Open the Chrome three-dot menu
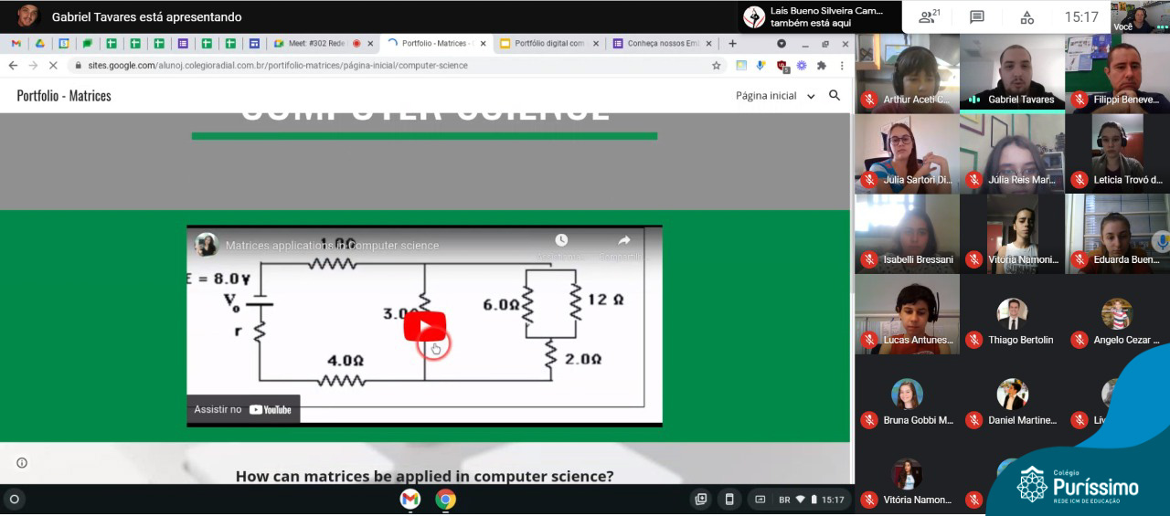The width and height of the screenshot is (1170, 516). [842, 66]
